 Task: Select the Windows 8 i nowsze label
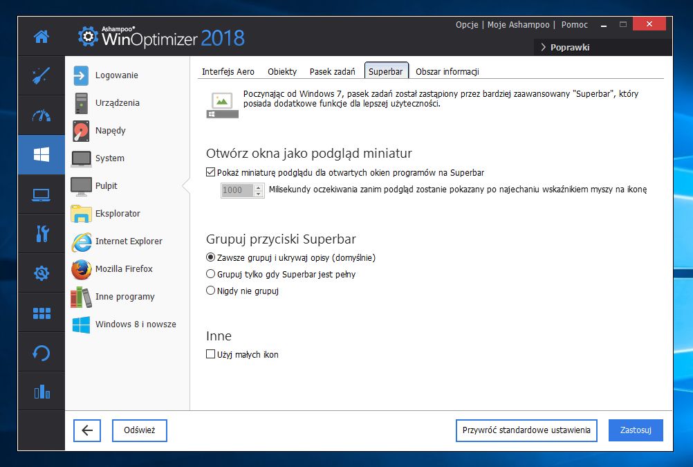point(136,324)
